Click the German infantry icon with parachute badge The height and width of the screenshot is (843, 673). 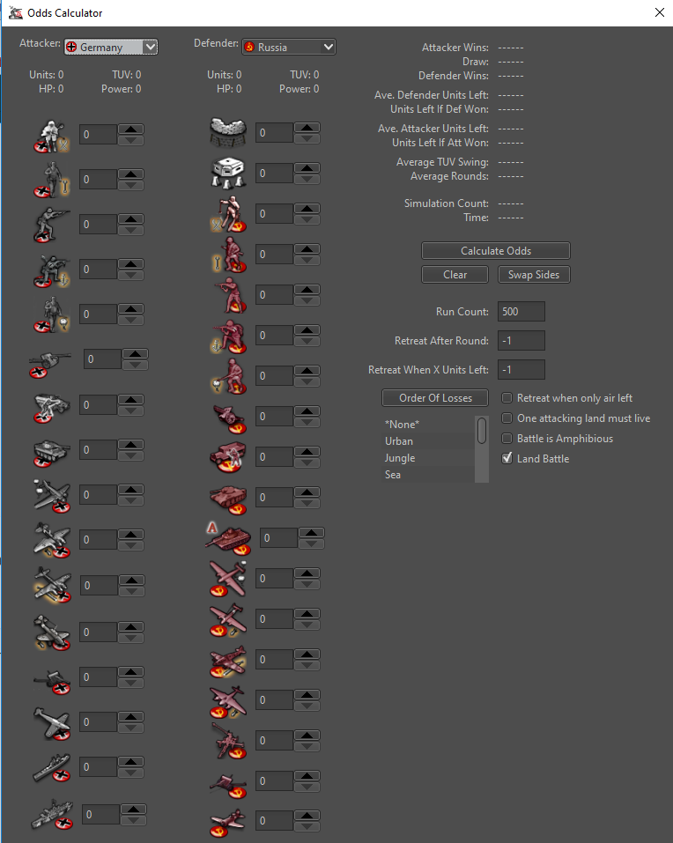(52, 314)
